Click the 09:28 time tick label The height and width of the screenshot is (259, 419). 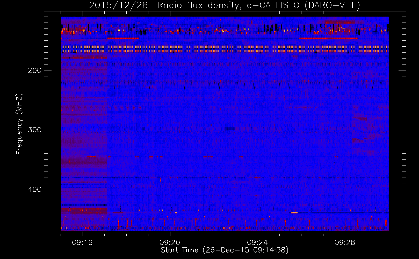(345, 243)
